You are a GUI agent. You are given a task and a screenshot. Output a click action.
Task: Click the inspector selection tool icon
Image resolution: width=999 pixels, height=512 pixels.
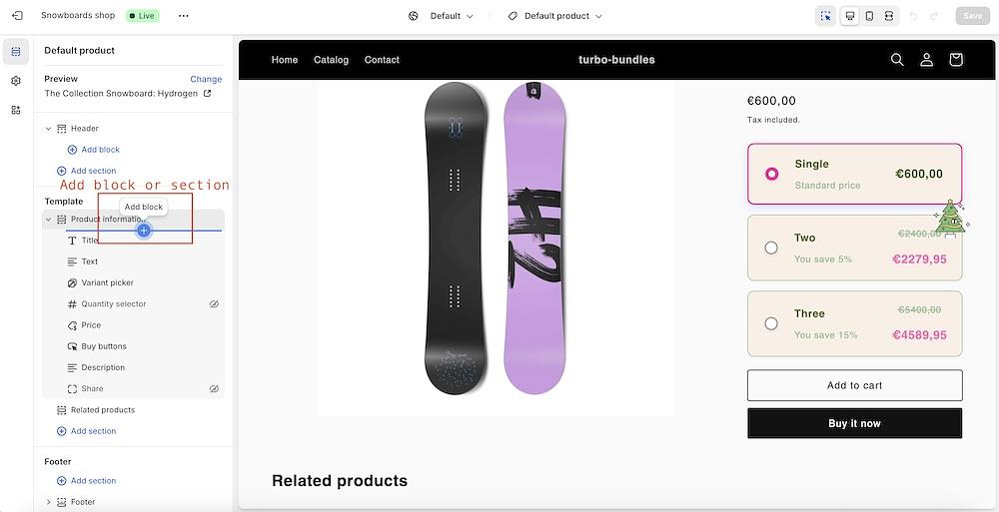pyautogui.click(x=825, y=16)
